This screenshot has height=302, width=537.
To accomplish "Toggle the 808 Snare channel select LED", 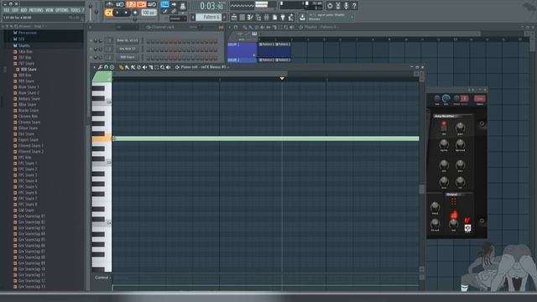I will 143,57.
